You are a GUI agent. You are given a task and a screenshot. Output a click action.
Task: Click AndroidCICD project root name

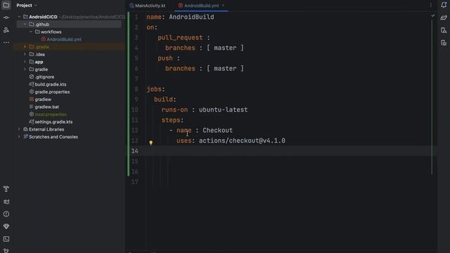point(43,17)
